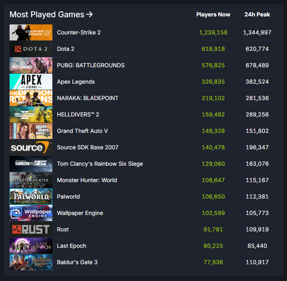Select the Apex Legends thumbnail
The width and height of the screenshot is (287, 281).
[31, 82]
